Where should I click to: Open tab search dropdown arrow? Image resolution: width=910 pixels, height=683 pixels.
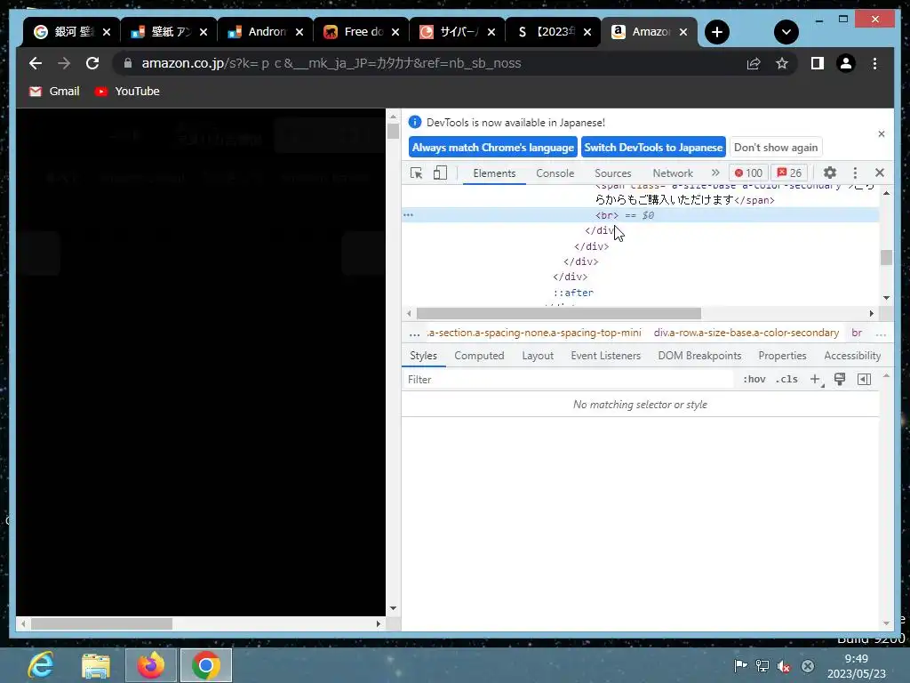tap(786, 32)
